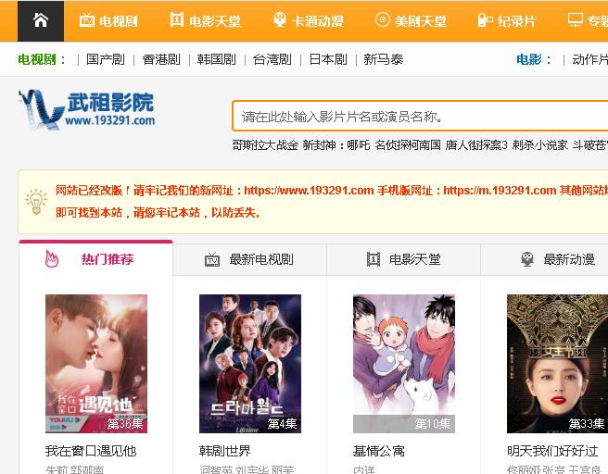Search hot keyword 唐人街探案3
The width and height of the screenshot is (608, 474).
coord(476,145)
